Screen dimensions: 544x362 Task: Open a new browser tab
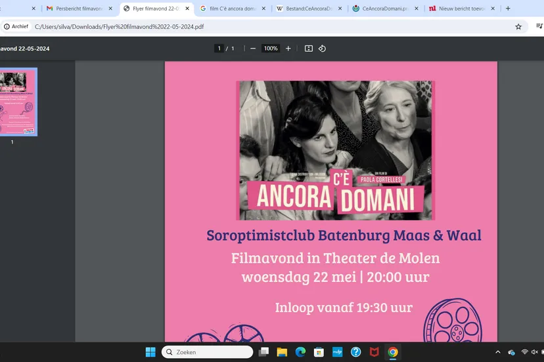tap(508, 9)
